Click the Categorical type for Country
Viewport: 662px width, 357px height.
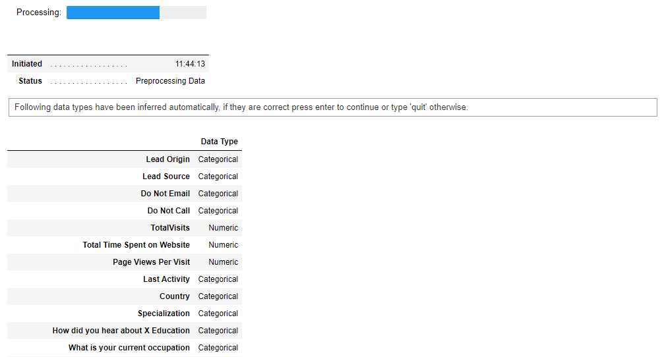coord(218,296)
